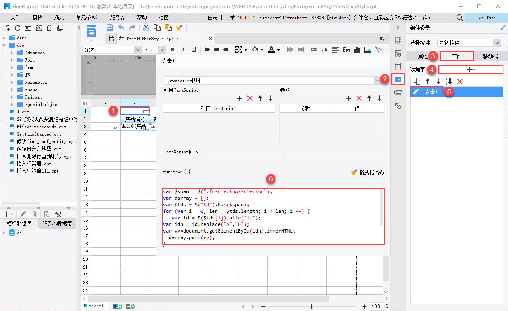Click the red delete event X icon
This screenshot has width=508, height=311.
(x=460, y=81)
